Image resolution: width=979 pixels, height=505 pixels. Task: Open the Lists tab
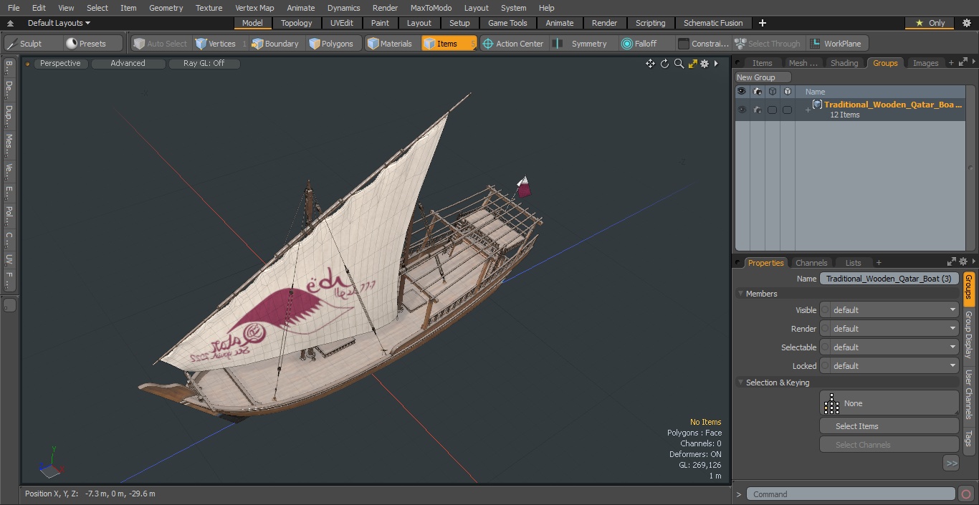(853, 263)
